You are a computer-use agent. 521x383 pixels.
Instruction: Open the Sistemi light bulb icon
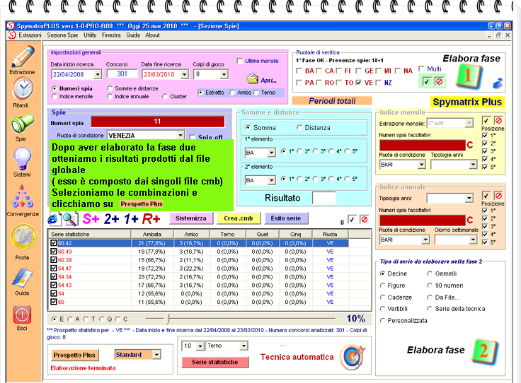[22, 158]
